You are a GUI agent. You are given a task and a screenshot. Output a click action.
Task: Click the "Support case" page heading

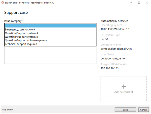tap(16, 13)
